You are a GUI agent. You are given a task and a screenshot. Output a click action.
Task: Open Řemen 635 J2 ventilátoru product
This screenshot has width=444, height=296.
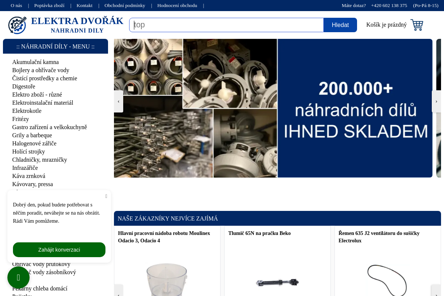point(379,237)
